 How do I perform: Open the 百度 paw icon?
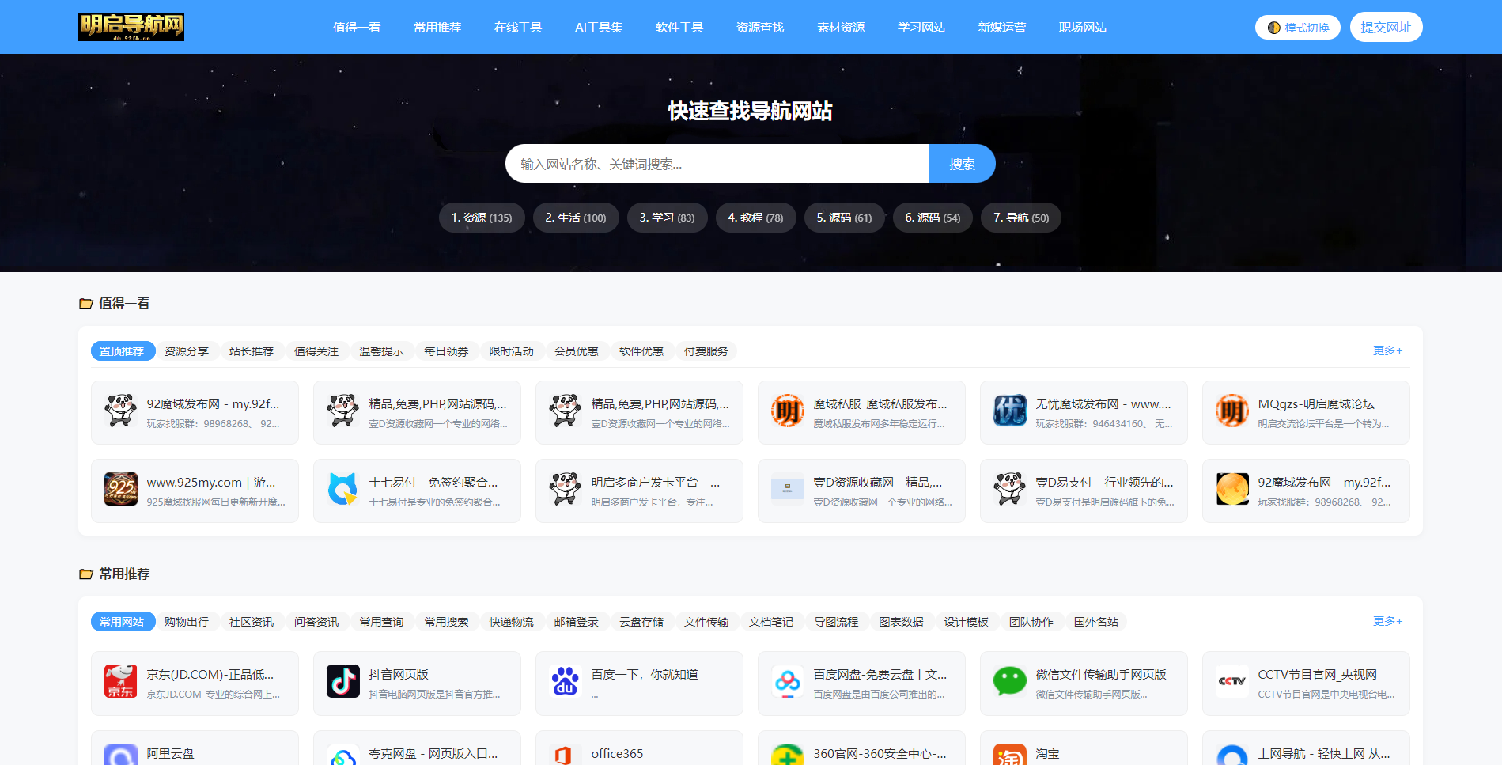(566, 681)
